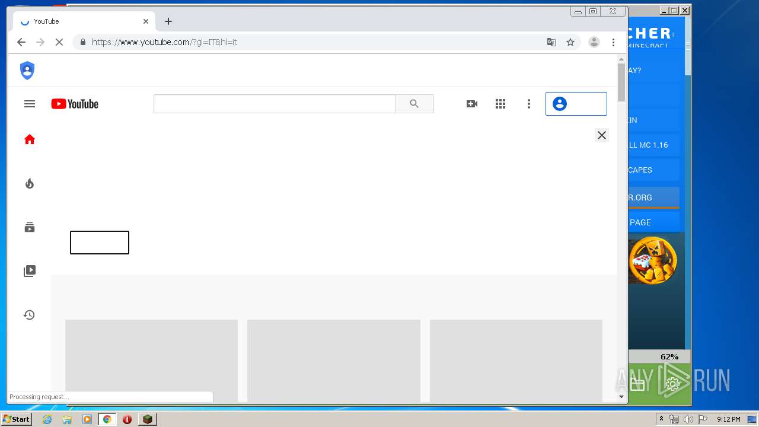This screenshot has width=759, height=427.
Task: Click the launcher's Minecraft cake character image
Action: coord(653,260)
